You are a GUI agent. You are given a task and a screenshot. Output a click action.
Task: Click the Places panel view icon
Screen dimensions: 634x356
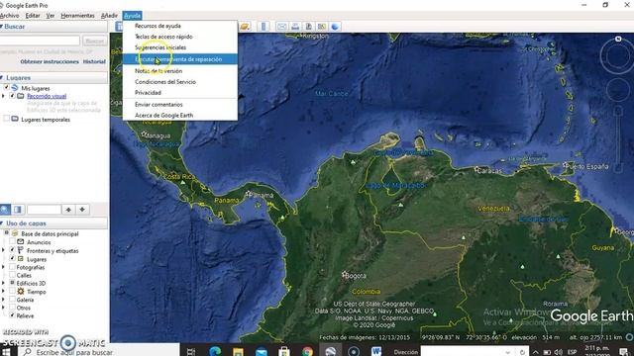(18, 210)
